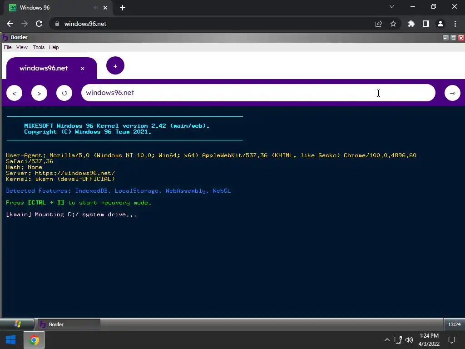Focus the Border address bar

258,93
